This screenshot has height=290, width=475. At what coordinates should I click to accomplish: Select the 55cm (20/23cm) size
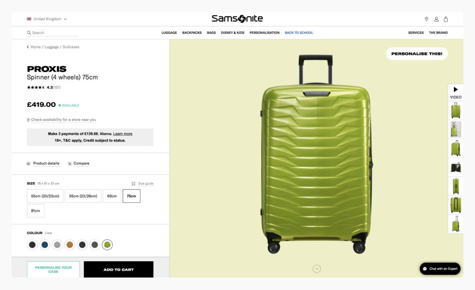click(45, 196)
